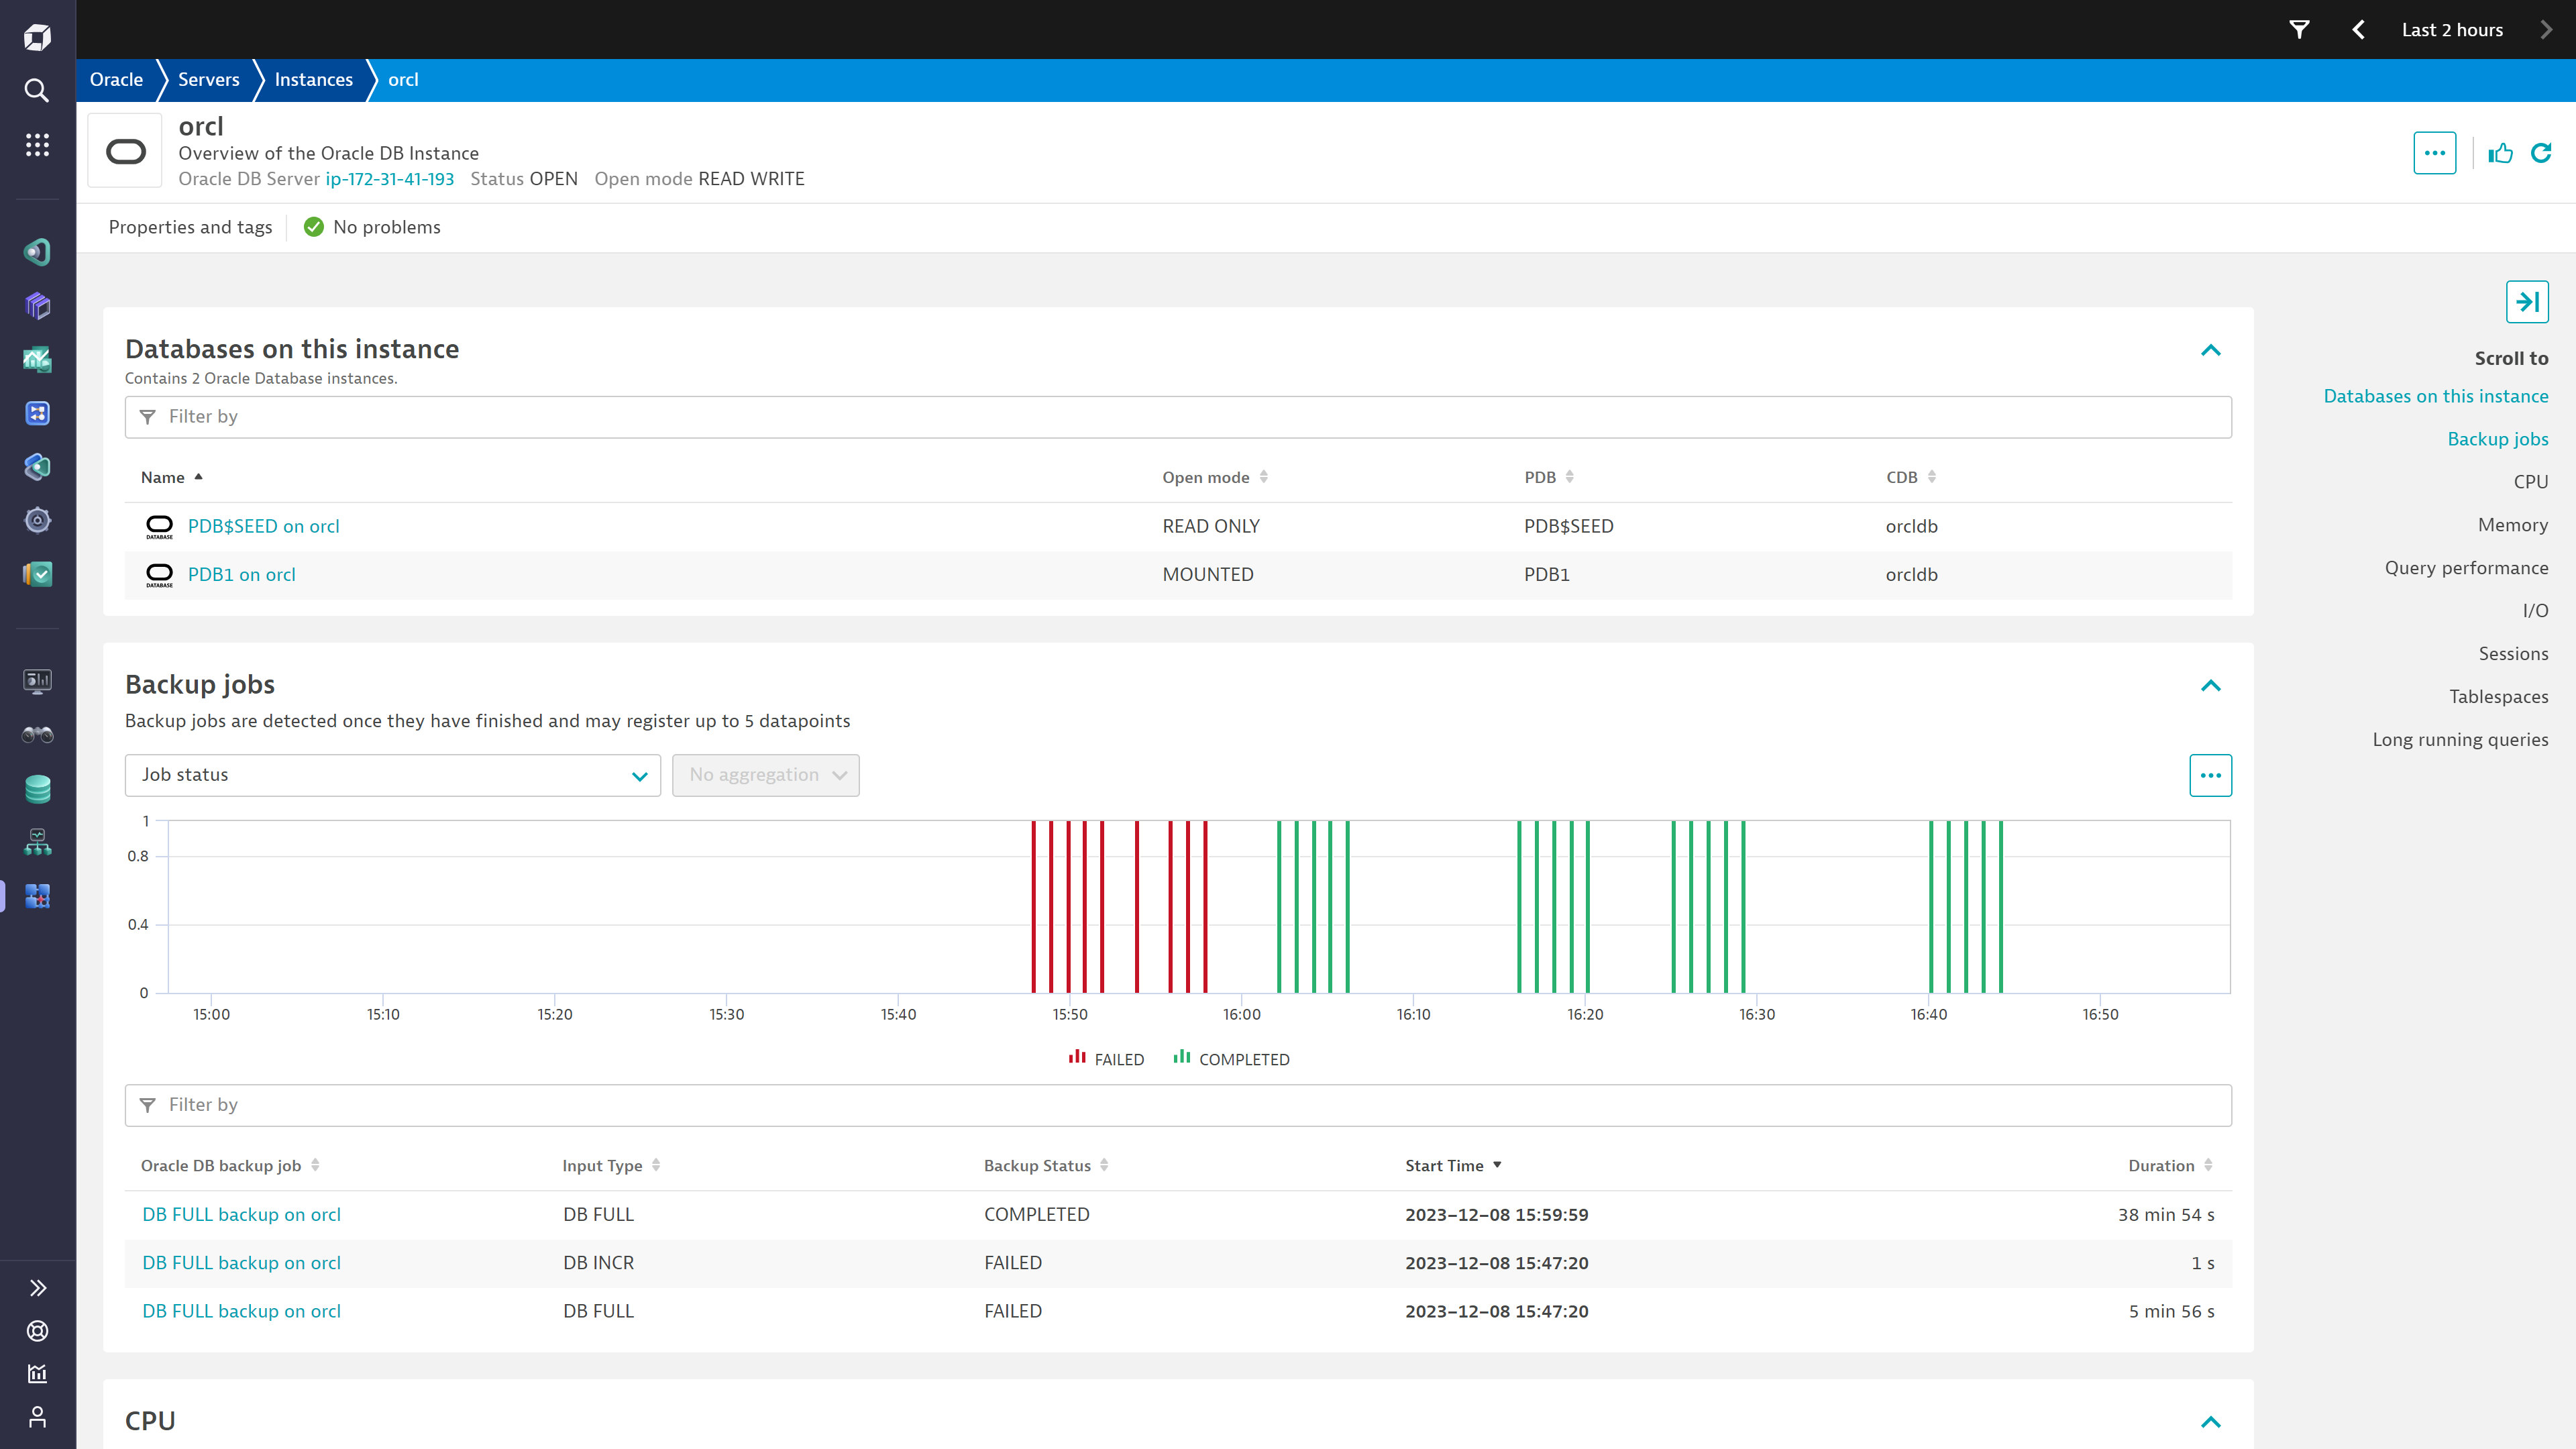Navigate to Oracle breadcrumb

click(116, 80)
